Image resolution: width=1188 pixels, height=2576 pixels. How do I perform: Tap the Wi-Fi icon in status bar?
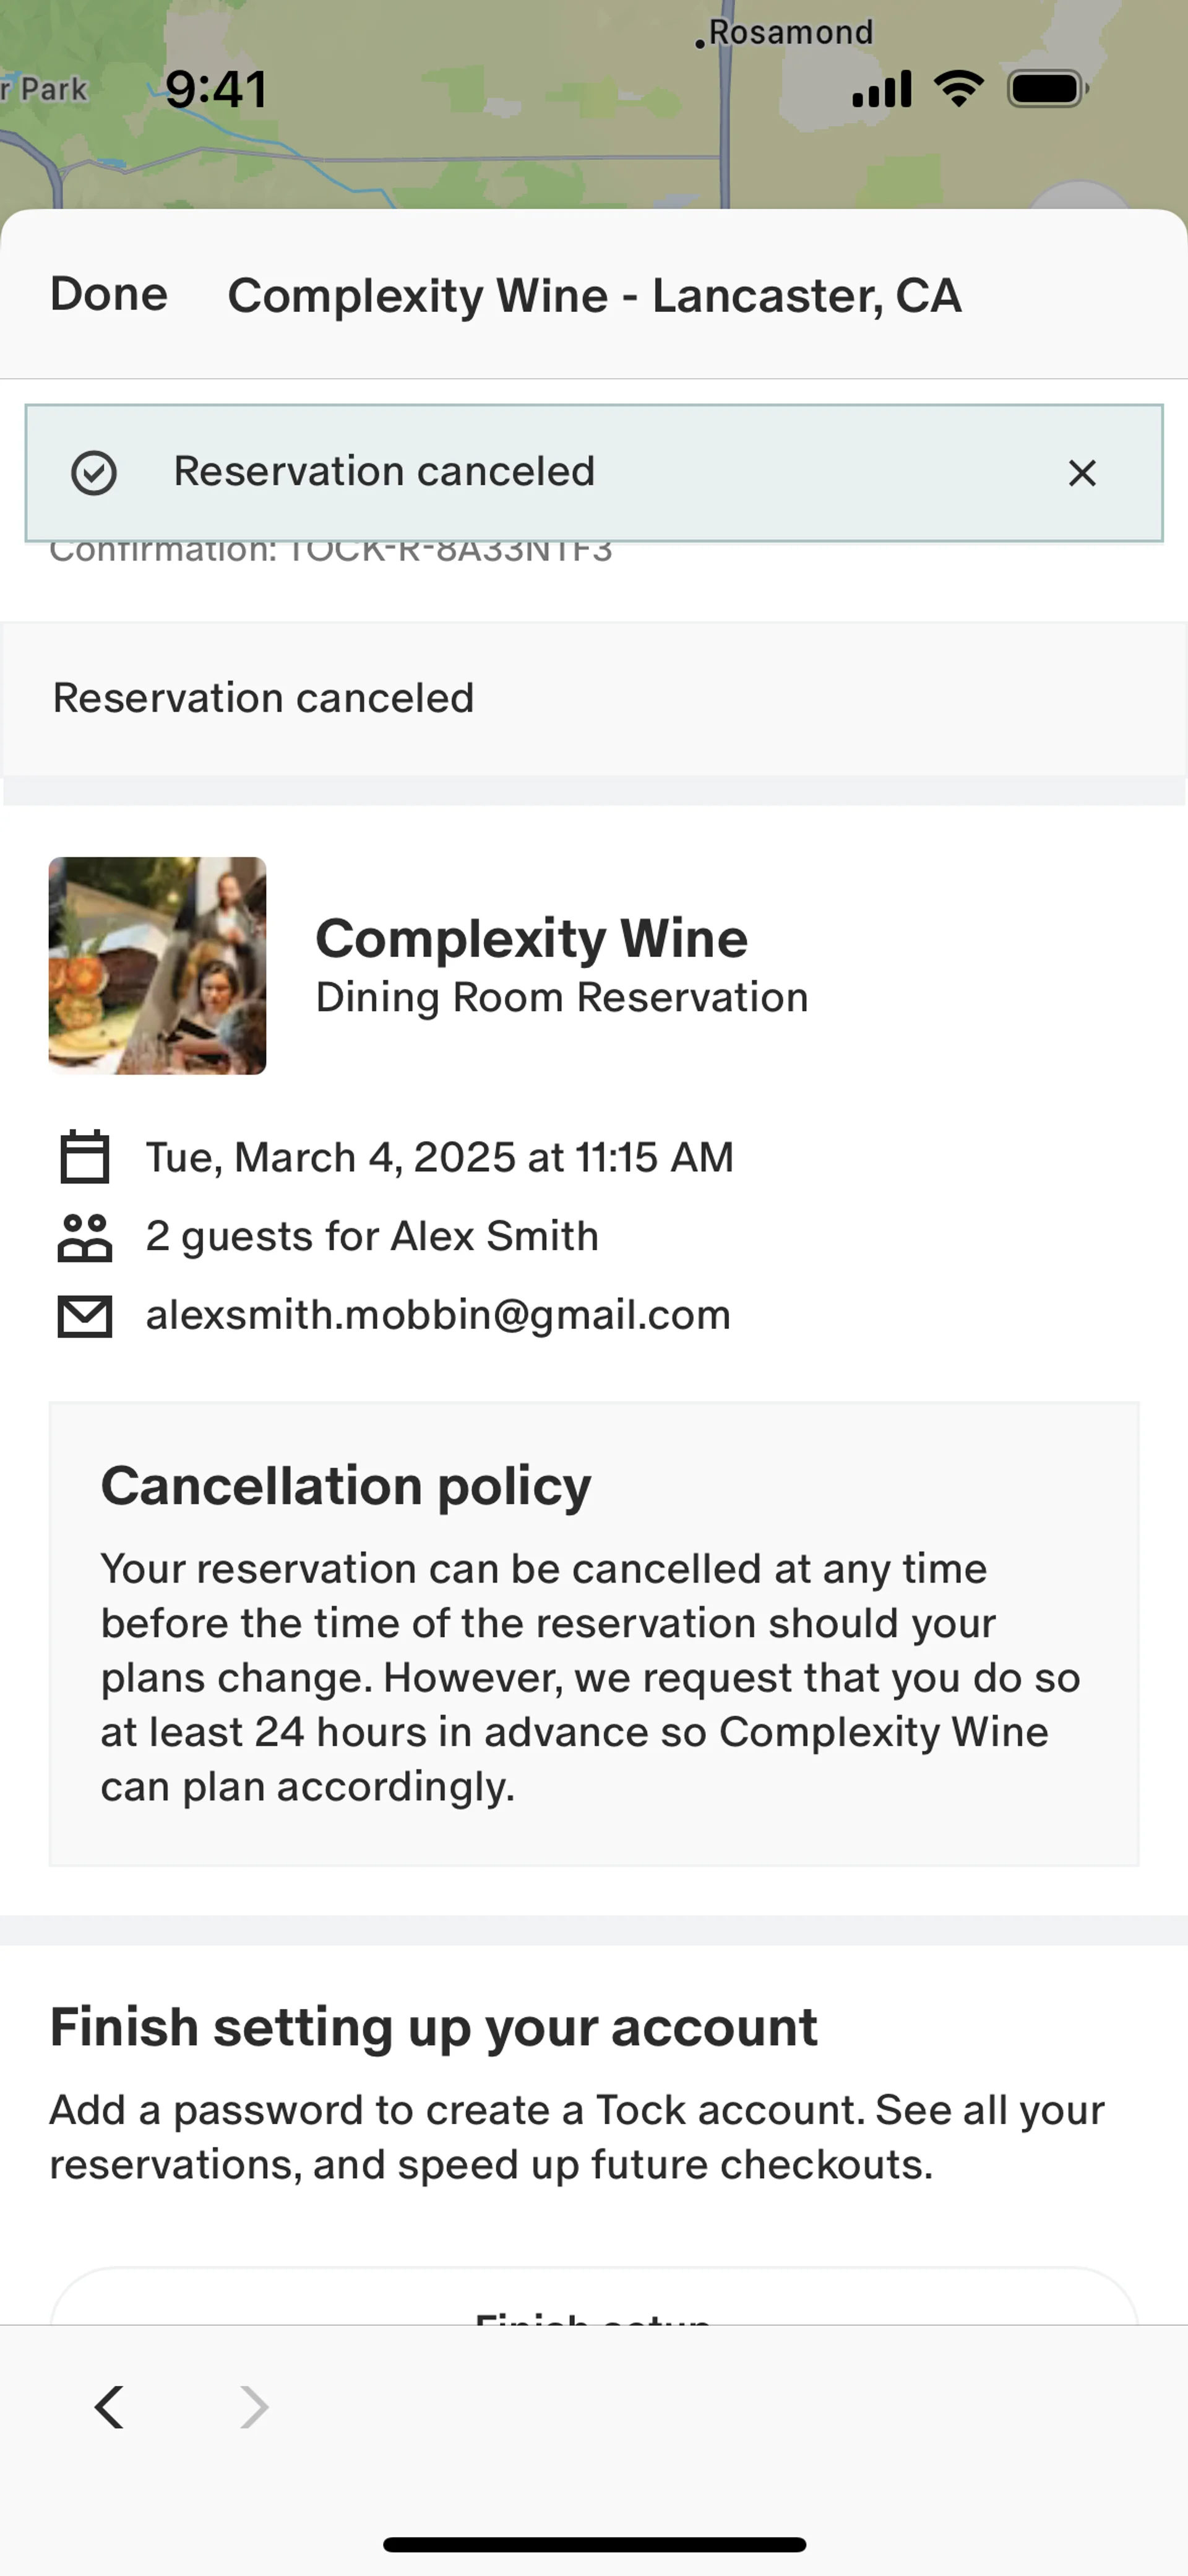tap(958, 89)
